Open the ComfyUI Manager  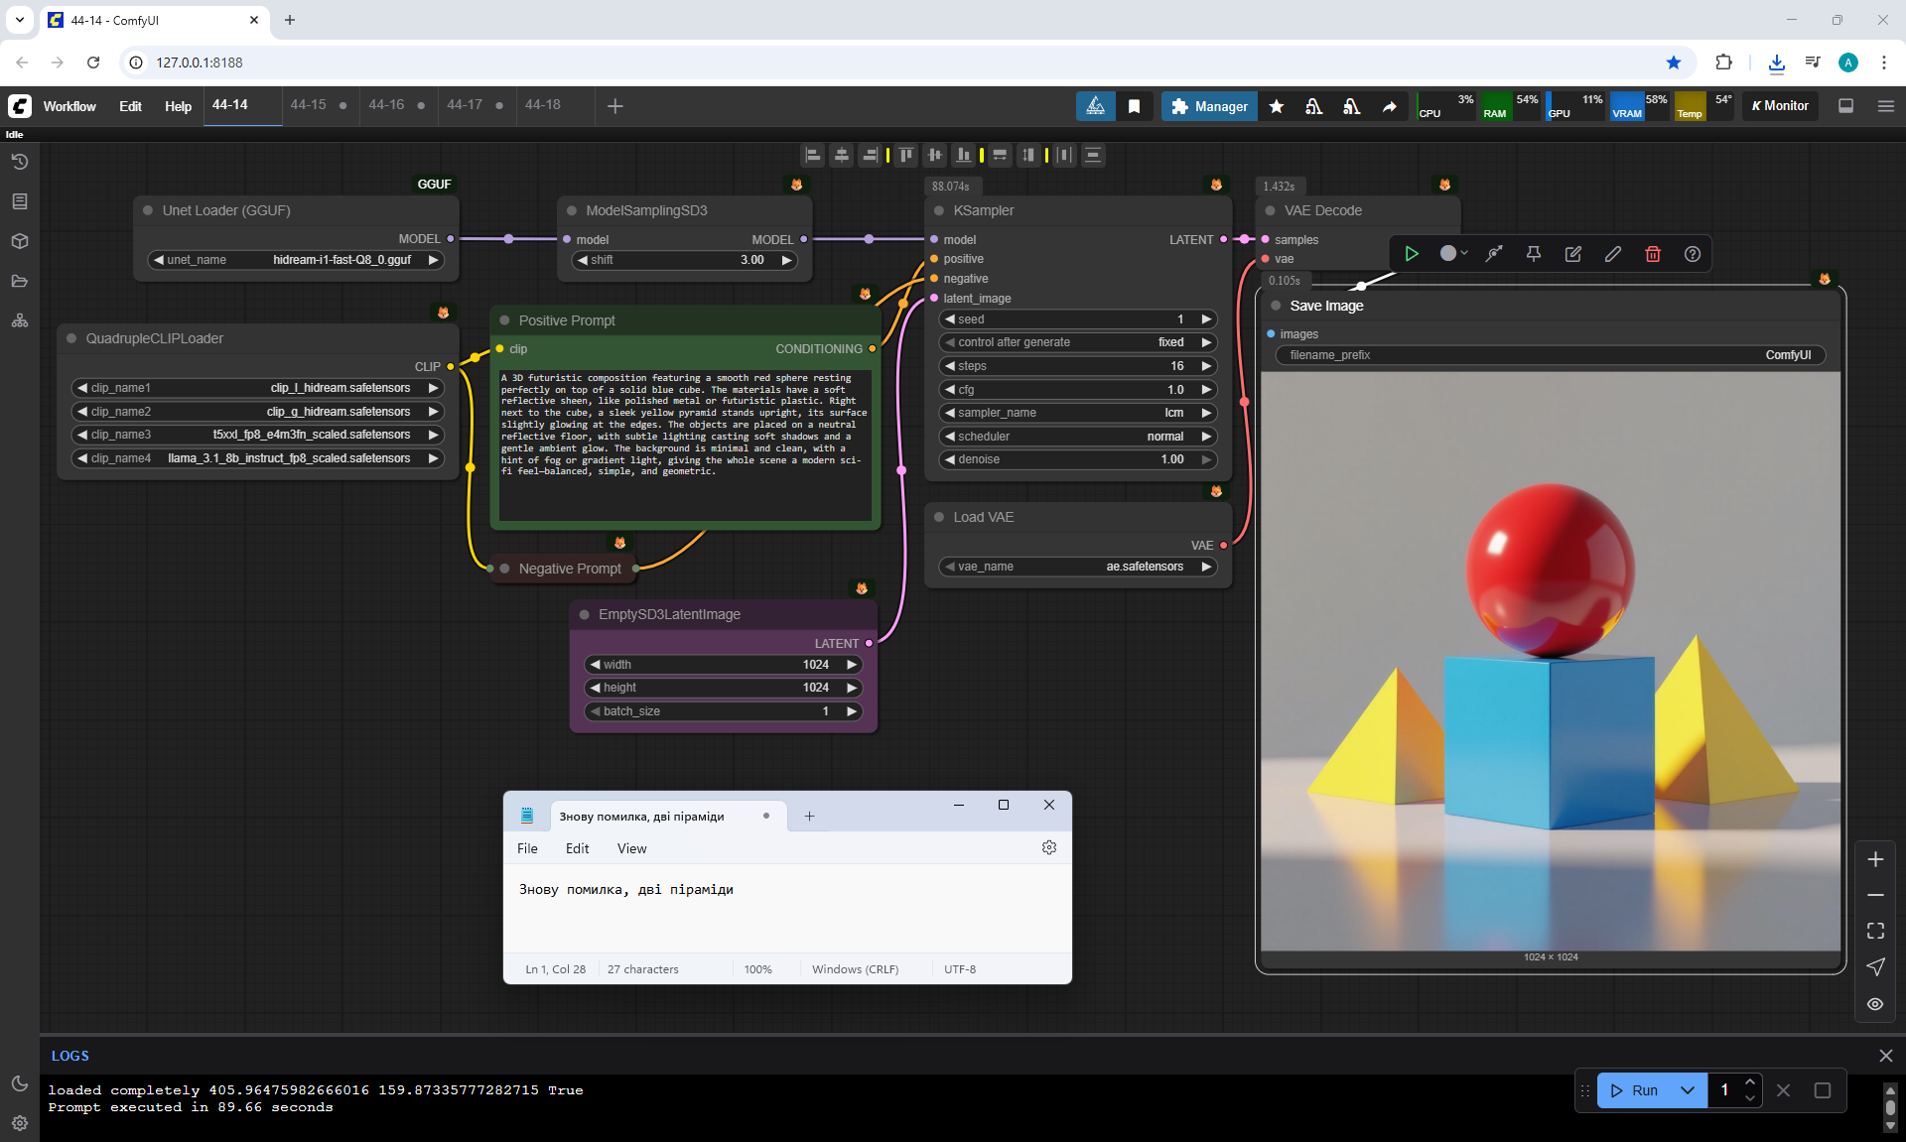coord(1208,106)
